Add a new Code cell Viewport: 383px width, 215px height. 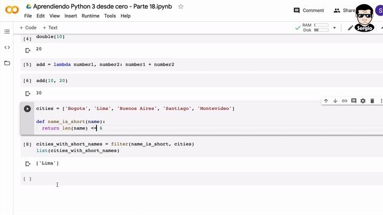click(x=28, y=27)
